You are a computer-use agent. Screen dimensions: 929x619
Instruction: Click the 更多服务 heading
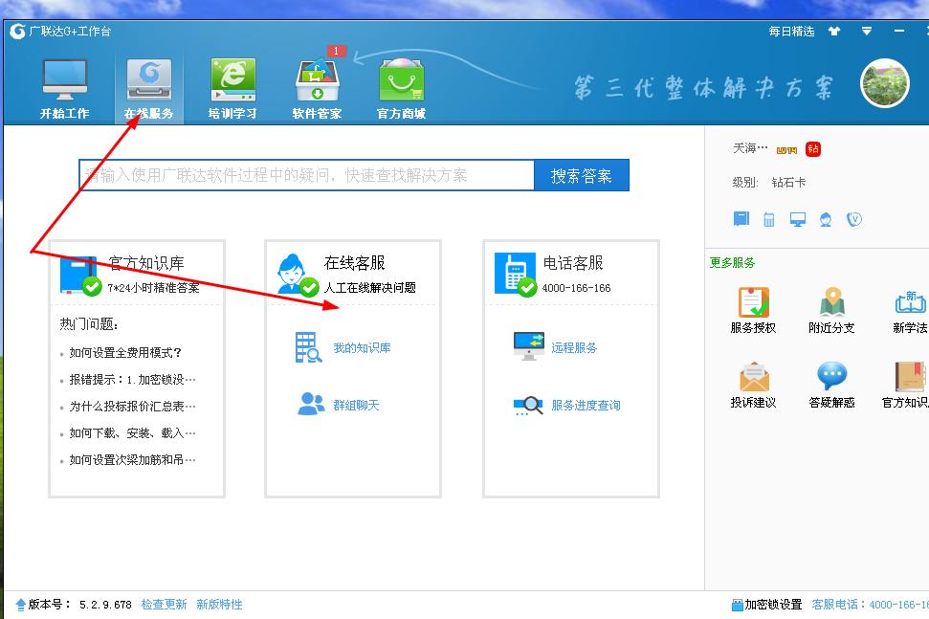click(732, 262)
